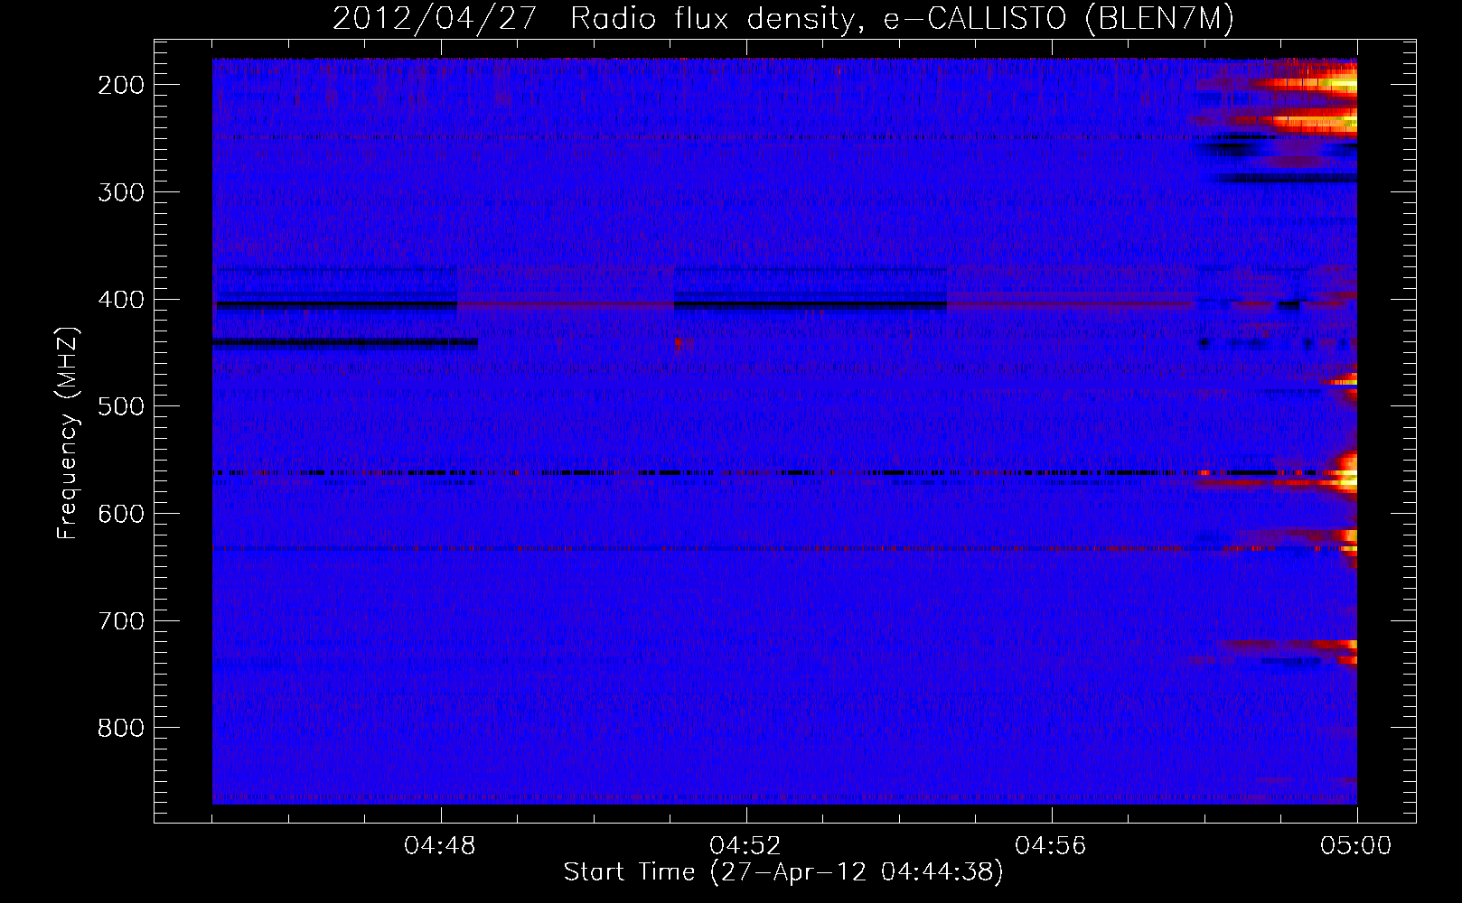Click the 'Start Time (27-Apr-12 04:44:38)' label
Viewport: 1462px width, 903px height.
[783, 872]
